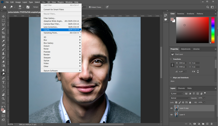Hide the Layer 0 copy layer
The height and width of the screenshot is (126, 218).
(x=172, y=108)
